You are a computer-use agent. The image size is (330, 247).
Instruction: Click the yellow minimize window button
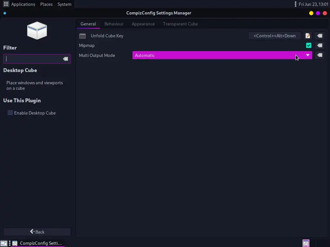coord(311,13)
